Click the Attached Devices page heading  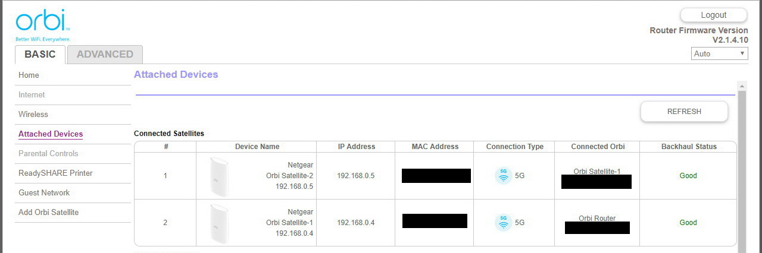[176, 75]
